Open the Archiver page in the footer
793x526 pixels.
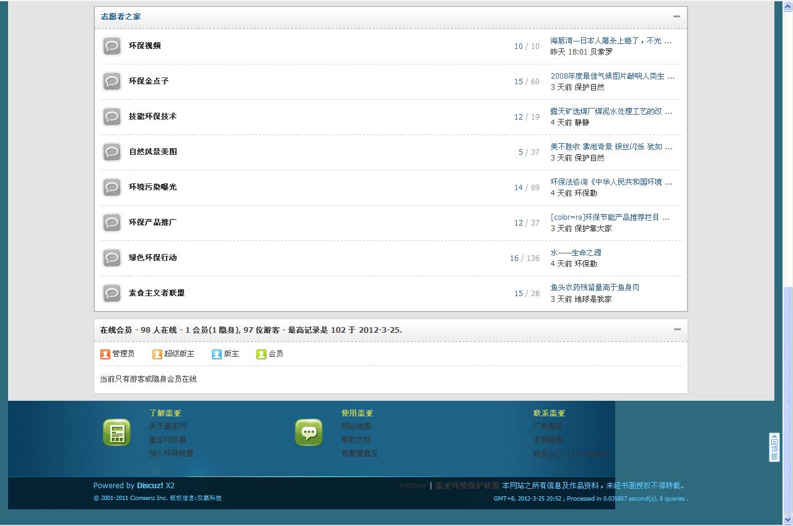(412, 485)
